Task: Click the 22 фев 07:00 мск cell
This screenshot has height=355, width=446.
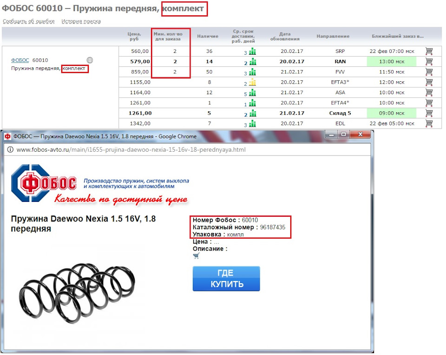Action: pyautogui.click(x=392, y=51)
